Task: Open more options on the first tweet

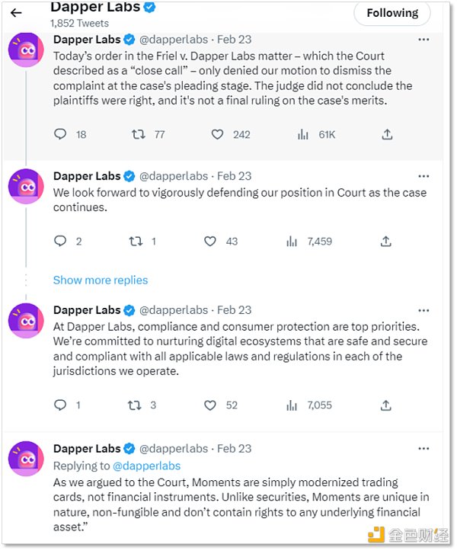Action: tap(424, 38)
